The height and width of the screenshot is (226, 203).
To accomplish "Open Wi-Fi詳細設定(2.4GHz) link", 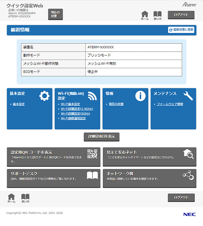I will pyautogui.click(x=77, y=109).
